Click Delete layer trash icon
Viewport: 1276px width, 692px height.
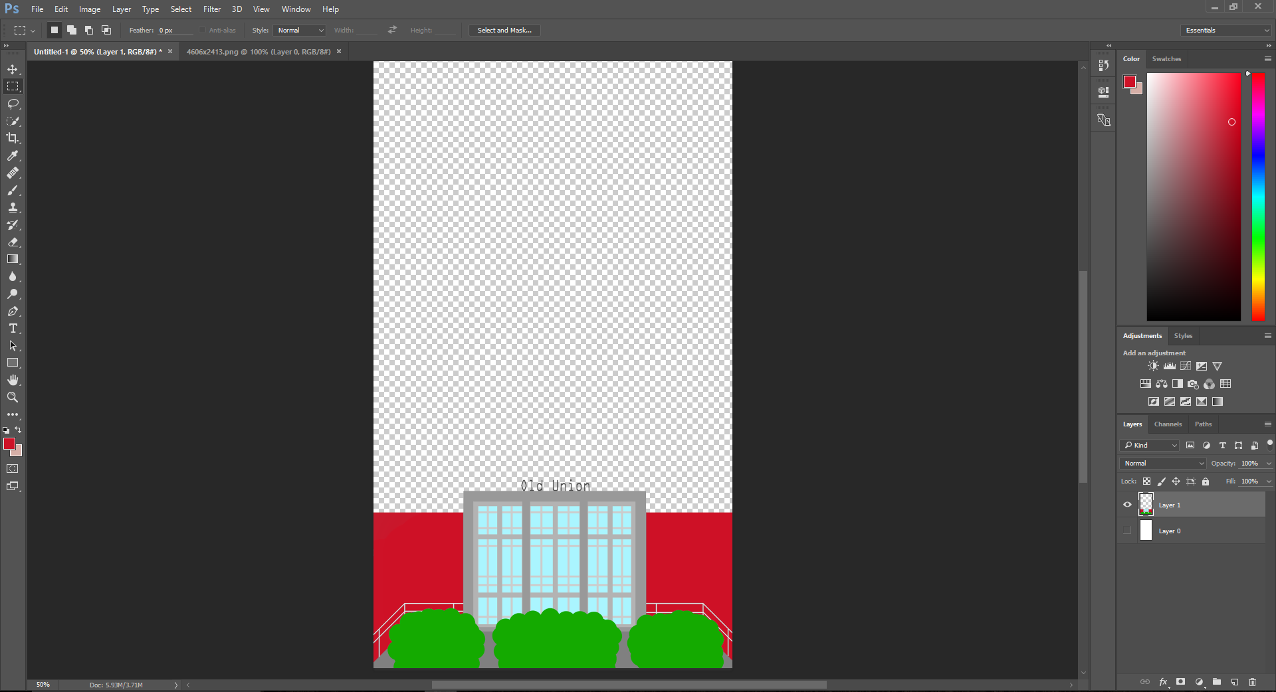tap(1253, 682)
